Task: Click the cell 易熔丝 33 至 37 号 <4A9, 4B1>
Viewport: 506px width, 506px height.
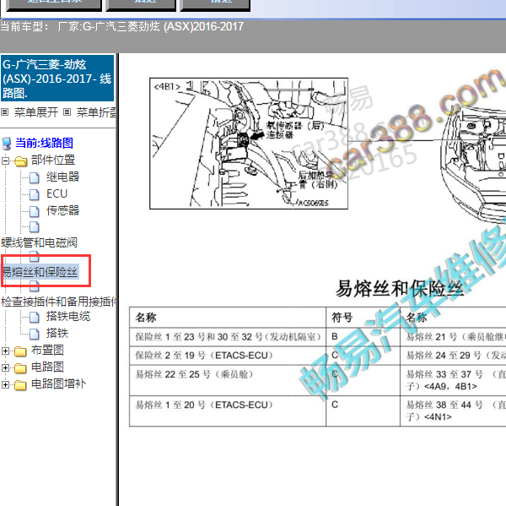Action: click(454, 380)
